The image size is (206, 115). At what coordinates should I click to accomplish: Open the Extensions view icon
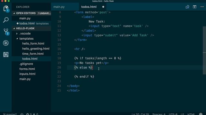click(6, 54)
